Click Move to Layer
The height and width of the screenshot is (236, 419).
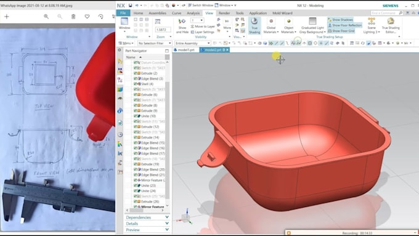pyautogui.click(x=203, y=26)
